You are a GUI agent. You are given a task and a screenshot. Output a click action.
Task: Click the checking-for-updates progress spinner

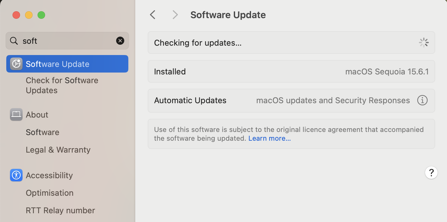(424, 43)
